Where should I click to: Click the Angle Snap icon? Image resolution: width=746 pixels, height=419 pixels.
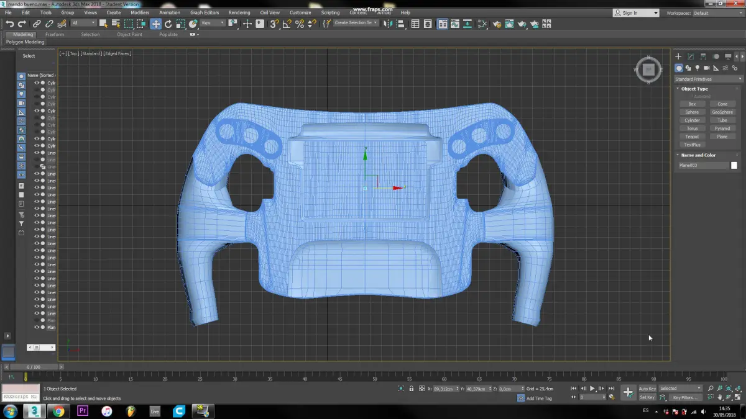click(x=287, y=24)
